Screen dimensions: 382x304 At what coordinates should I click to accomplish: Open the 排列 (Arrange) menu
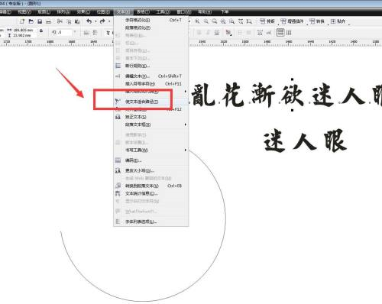pos(63,12)
